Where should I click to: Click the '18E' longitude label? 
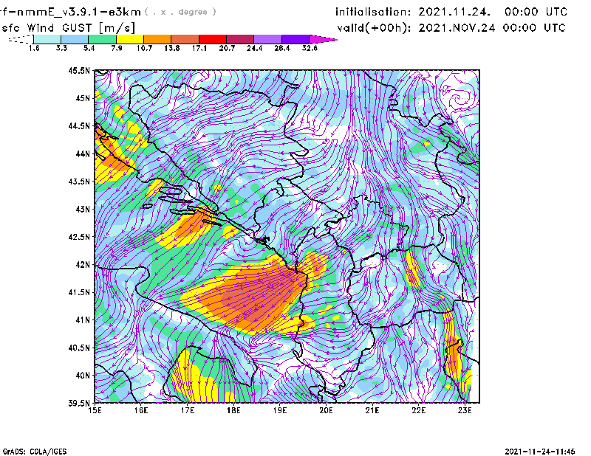[x=233, y=410]
